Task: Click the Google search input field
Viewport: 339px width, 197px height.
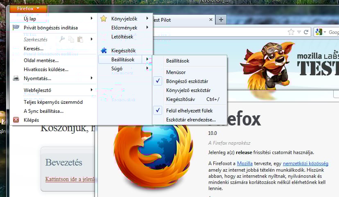Action: coord(334,32)
